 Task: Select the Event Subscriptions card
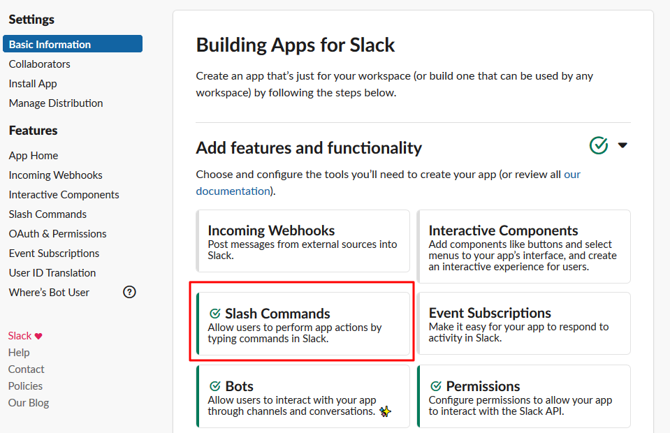(523, 323)
